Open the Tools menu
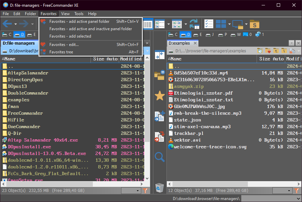The width and height of the screenshot is (302, 202). [x=79, y=14]
